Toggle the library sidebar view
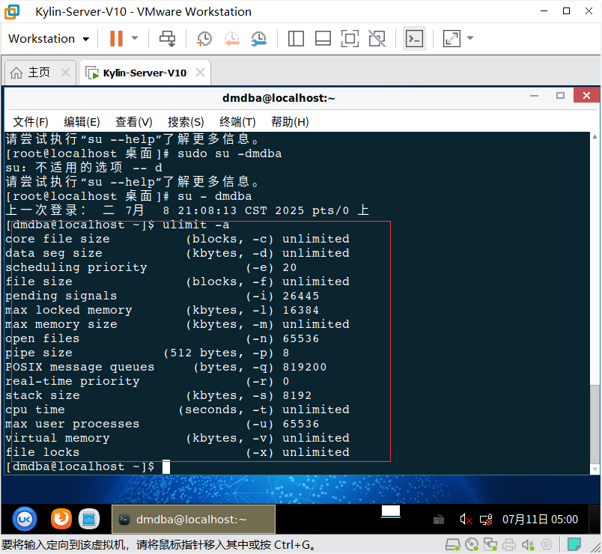602x554 pixels. 296,39
